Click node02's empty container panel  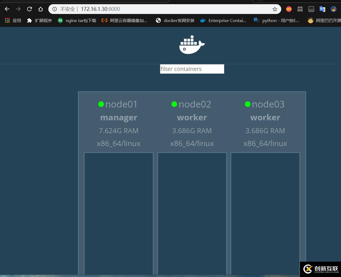click(192, 214)
